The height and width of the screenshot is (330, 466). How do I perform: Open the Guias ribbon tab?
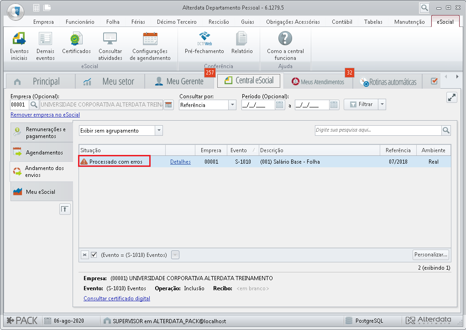coord(247,22)
